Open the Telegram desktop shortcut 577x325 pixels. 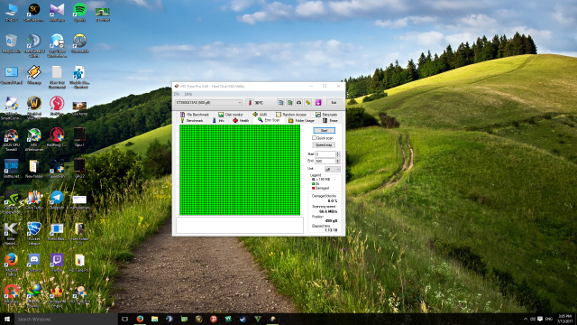[x=57, y=200]
